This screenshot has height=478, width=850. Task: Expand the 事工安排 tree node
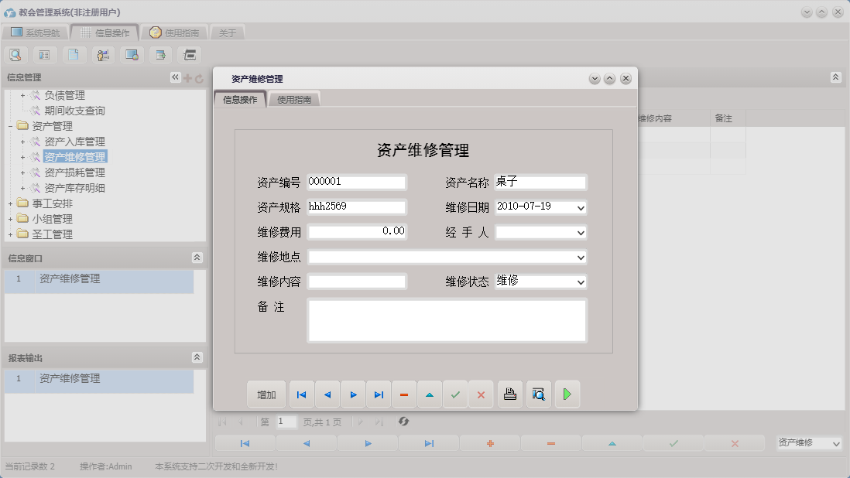[x=10, y=203]
